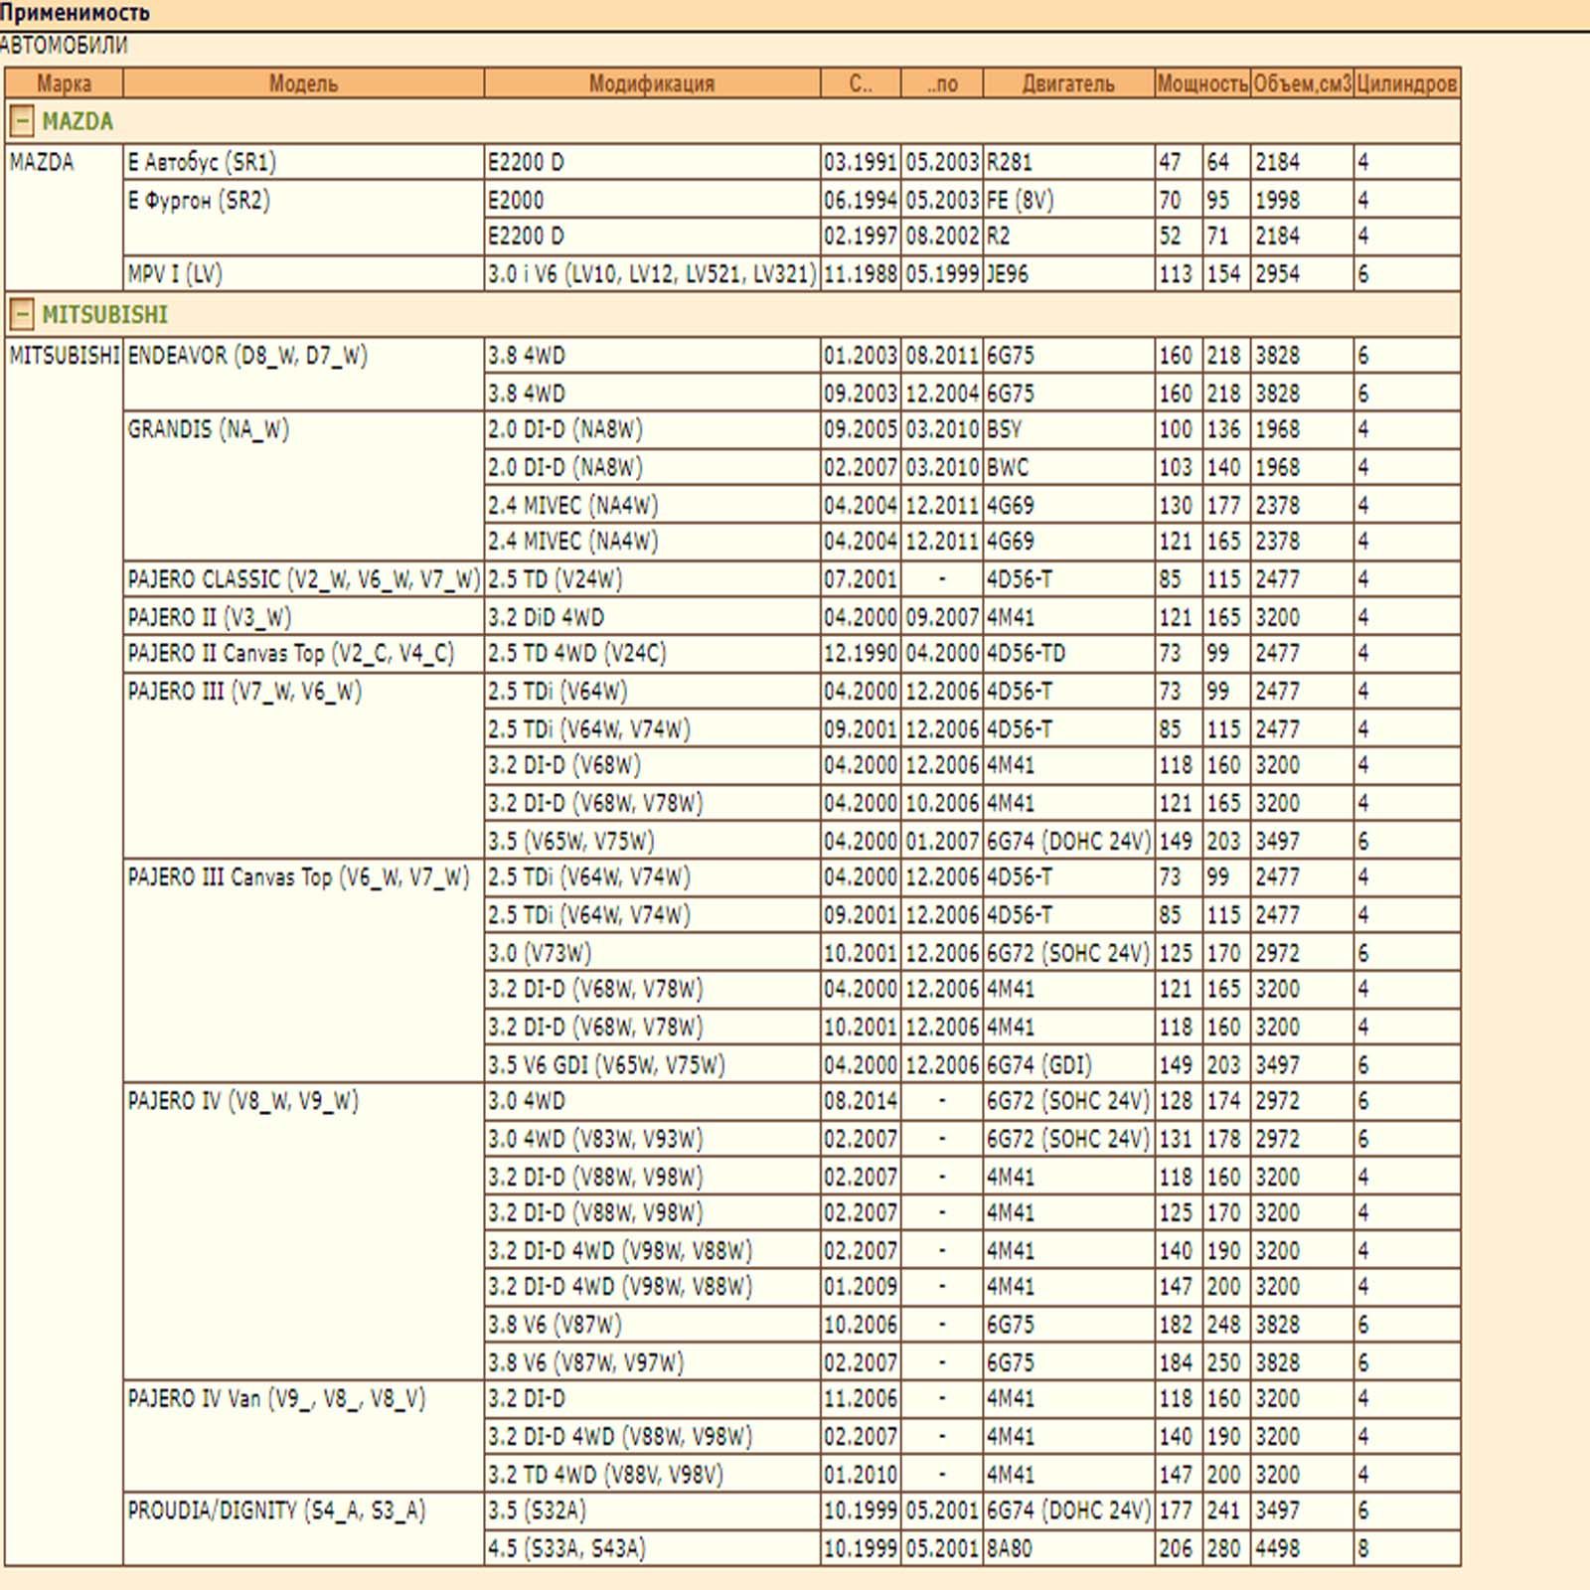This screenshot has width=1590, height=1590.
Task: Click the '..по' date column header
Action: point(942,83)
